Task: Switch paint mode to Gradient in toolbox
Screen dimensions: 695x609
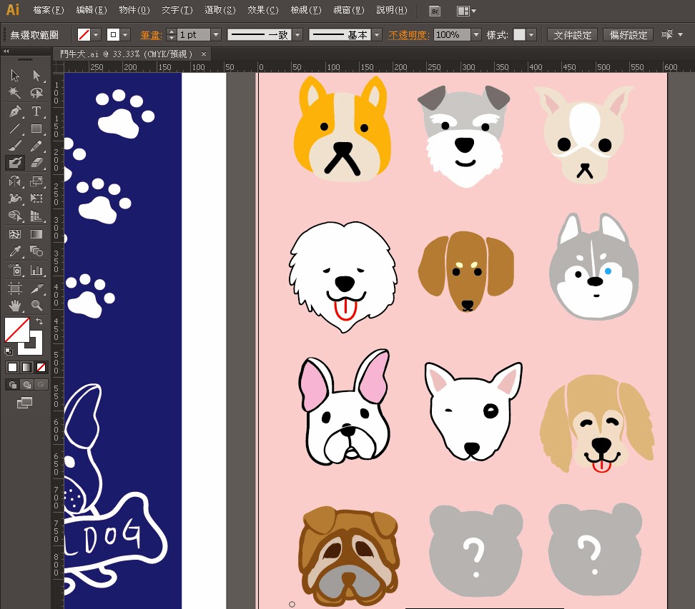Action: click(26, 367)
